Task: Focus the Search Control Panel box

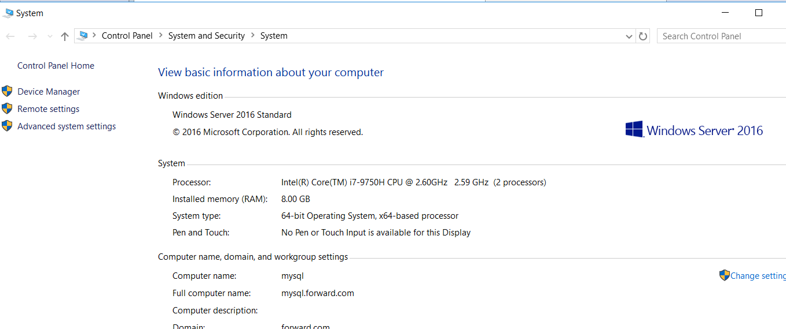Action: pos(721,36)
